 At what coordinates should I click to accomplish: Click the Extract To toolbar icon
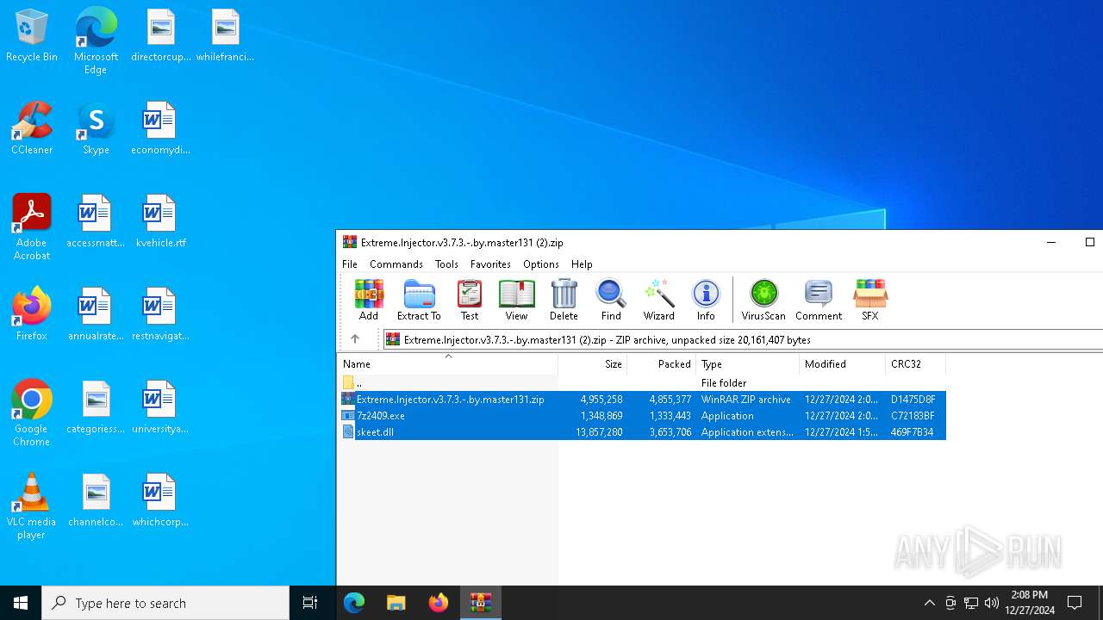419,300
